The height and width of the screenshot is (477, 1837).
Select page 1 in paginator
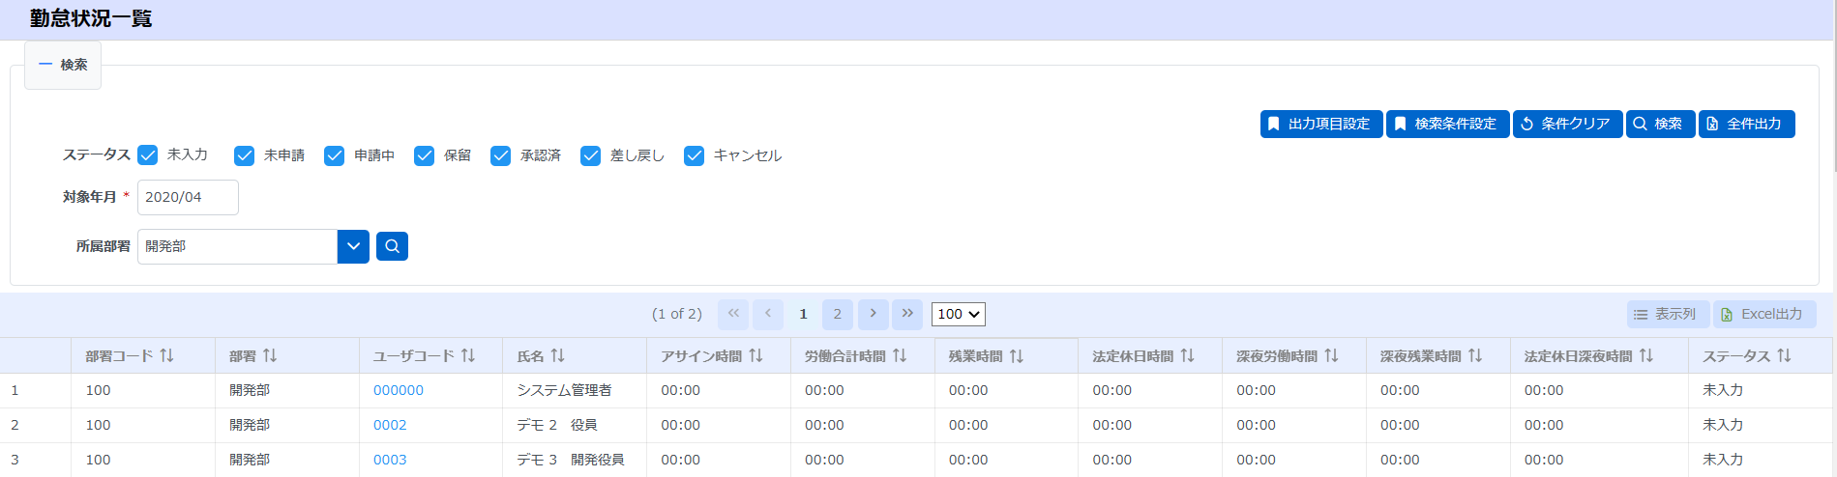click(803, 314)
